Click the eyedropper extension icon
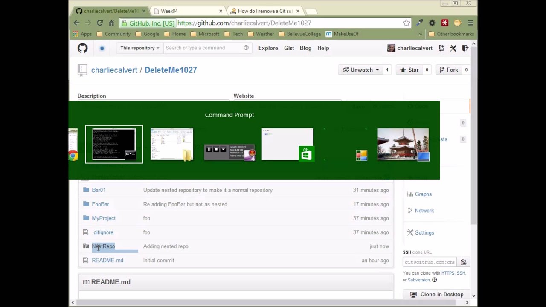Viewport: 546px width, 307px height. pyautogui.click(x=420, y=23)
